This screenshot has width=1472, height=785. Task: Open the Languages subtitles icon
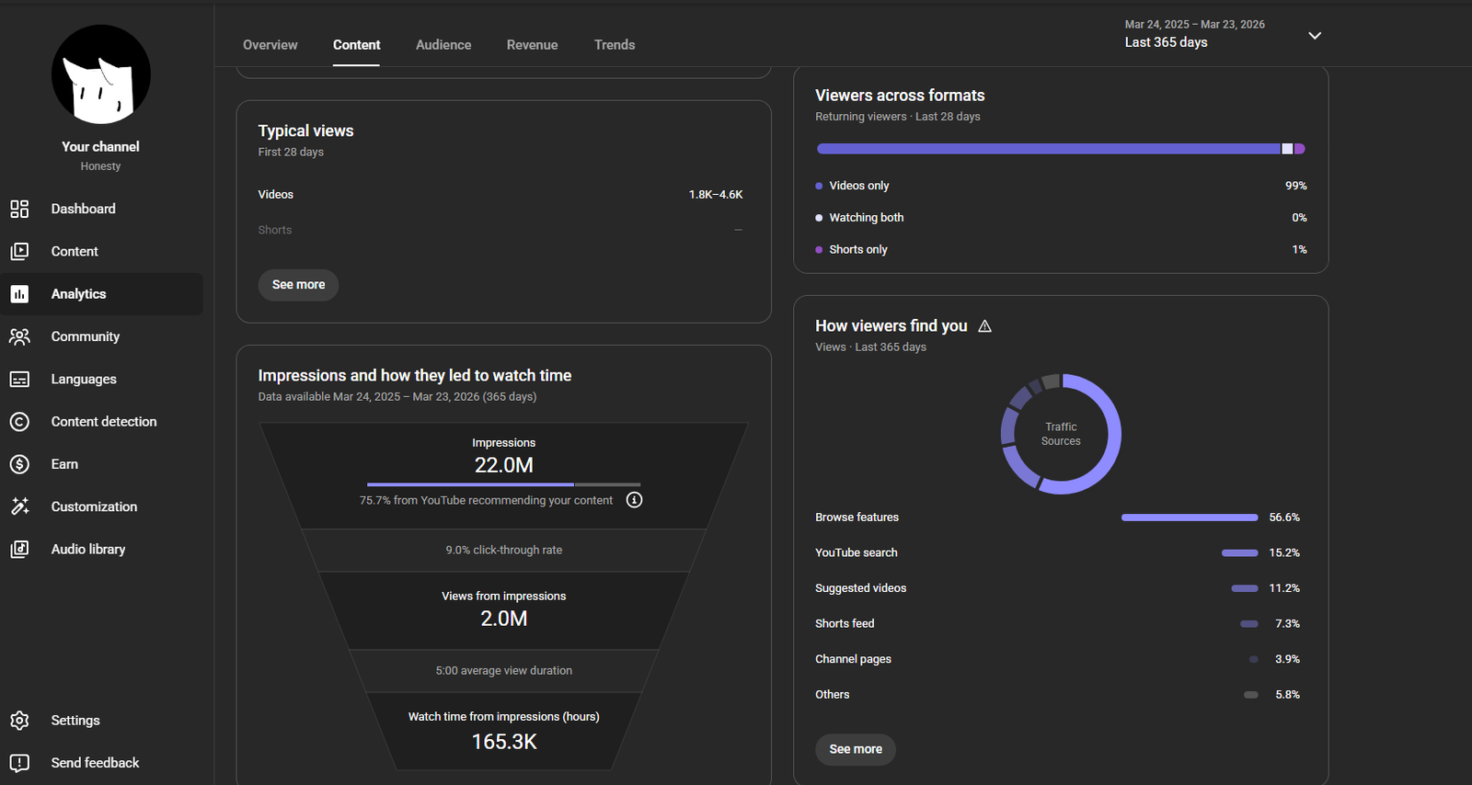[19, 379]
